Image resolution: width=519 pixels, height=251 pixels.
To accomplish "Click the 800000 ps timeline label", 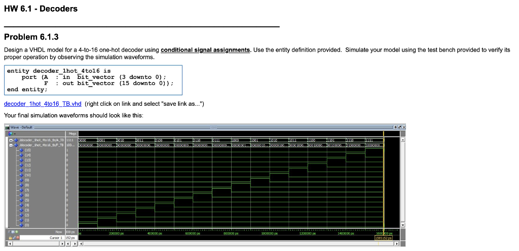I will tap(231, 233).
